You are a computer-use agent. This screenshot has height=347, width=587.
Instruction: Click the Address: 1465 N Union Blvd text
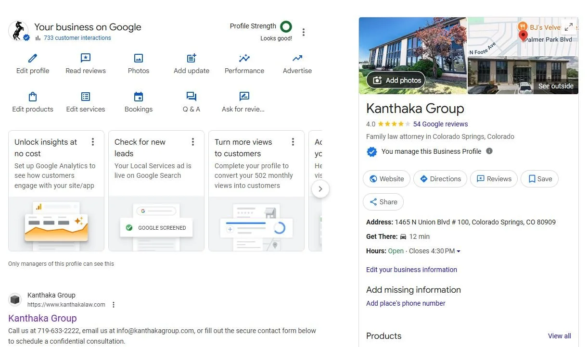[x=461, y=222]
